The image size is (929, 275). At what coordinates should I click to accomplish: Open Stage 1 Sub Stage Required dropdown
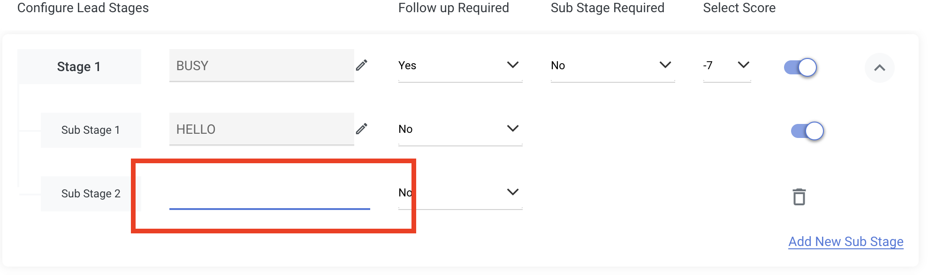coord(612,65)
